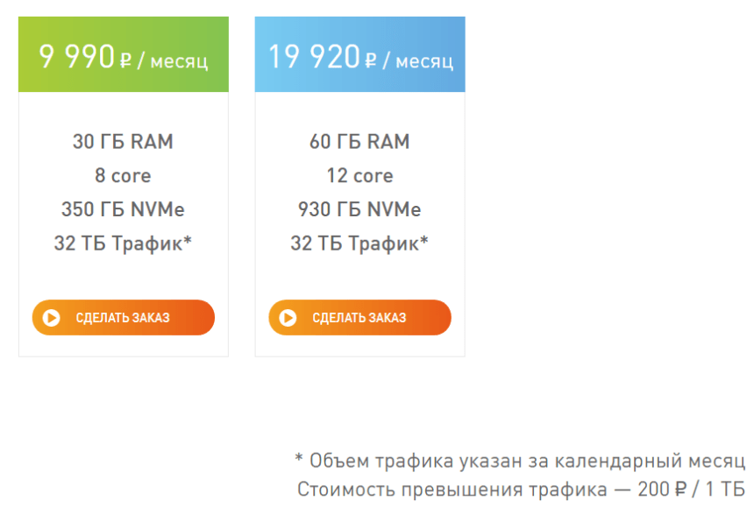Click 32 ТБ Трафик* in second plan
This screenshot has height=529, width=754.
click(359, 243)
